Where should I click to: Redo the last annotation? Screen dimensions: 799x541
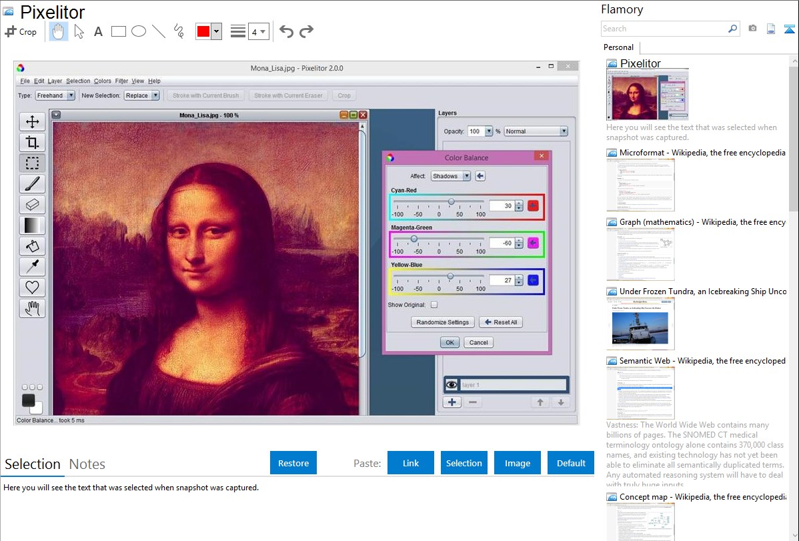click(306, 31)
